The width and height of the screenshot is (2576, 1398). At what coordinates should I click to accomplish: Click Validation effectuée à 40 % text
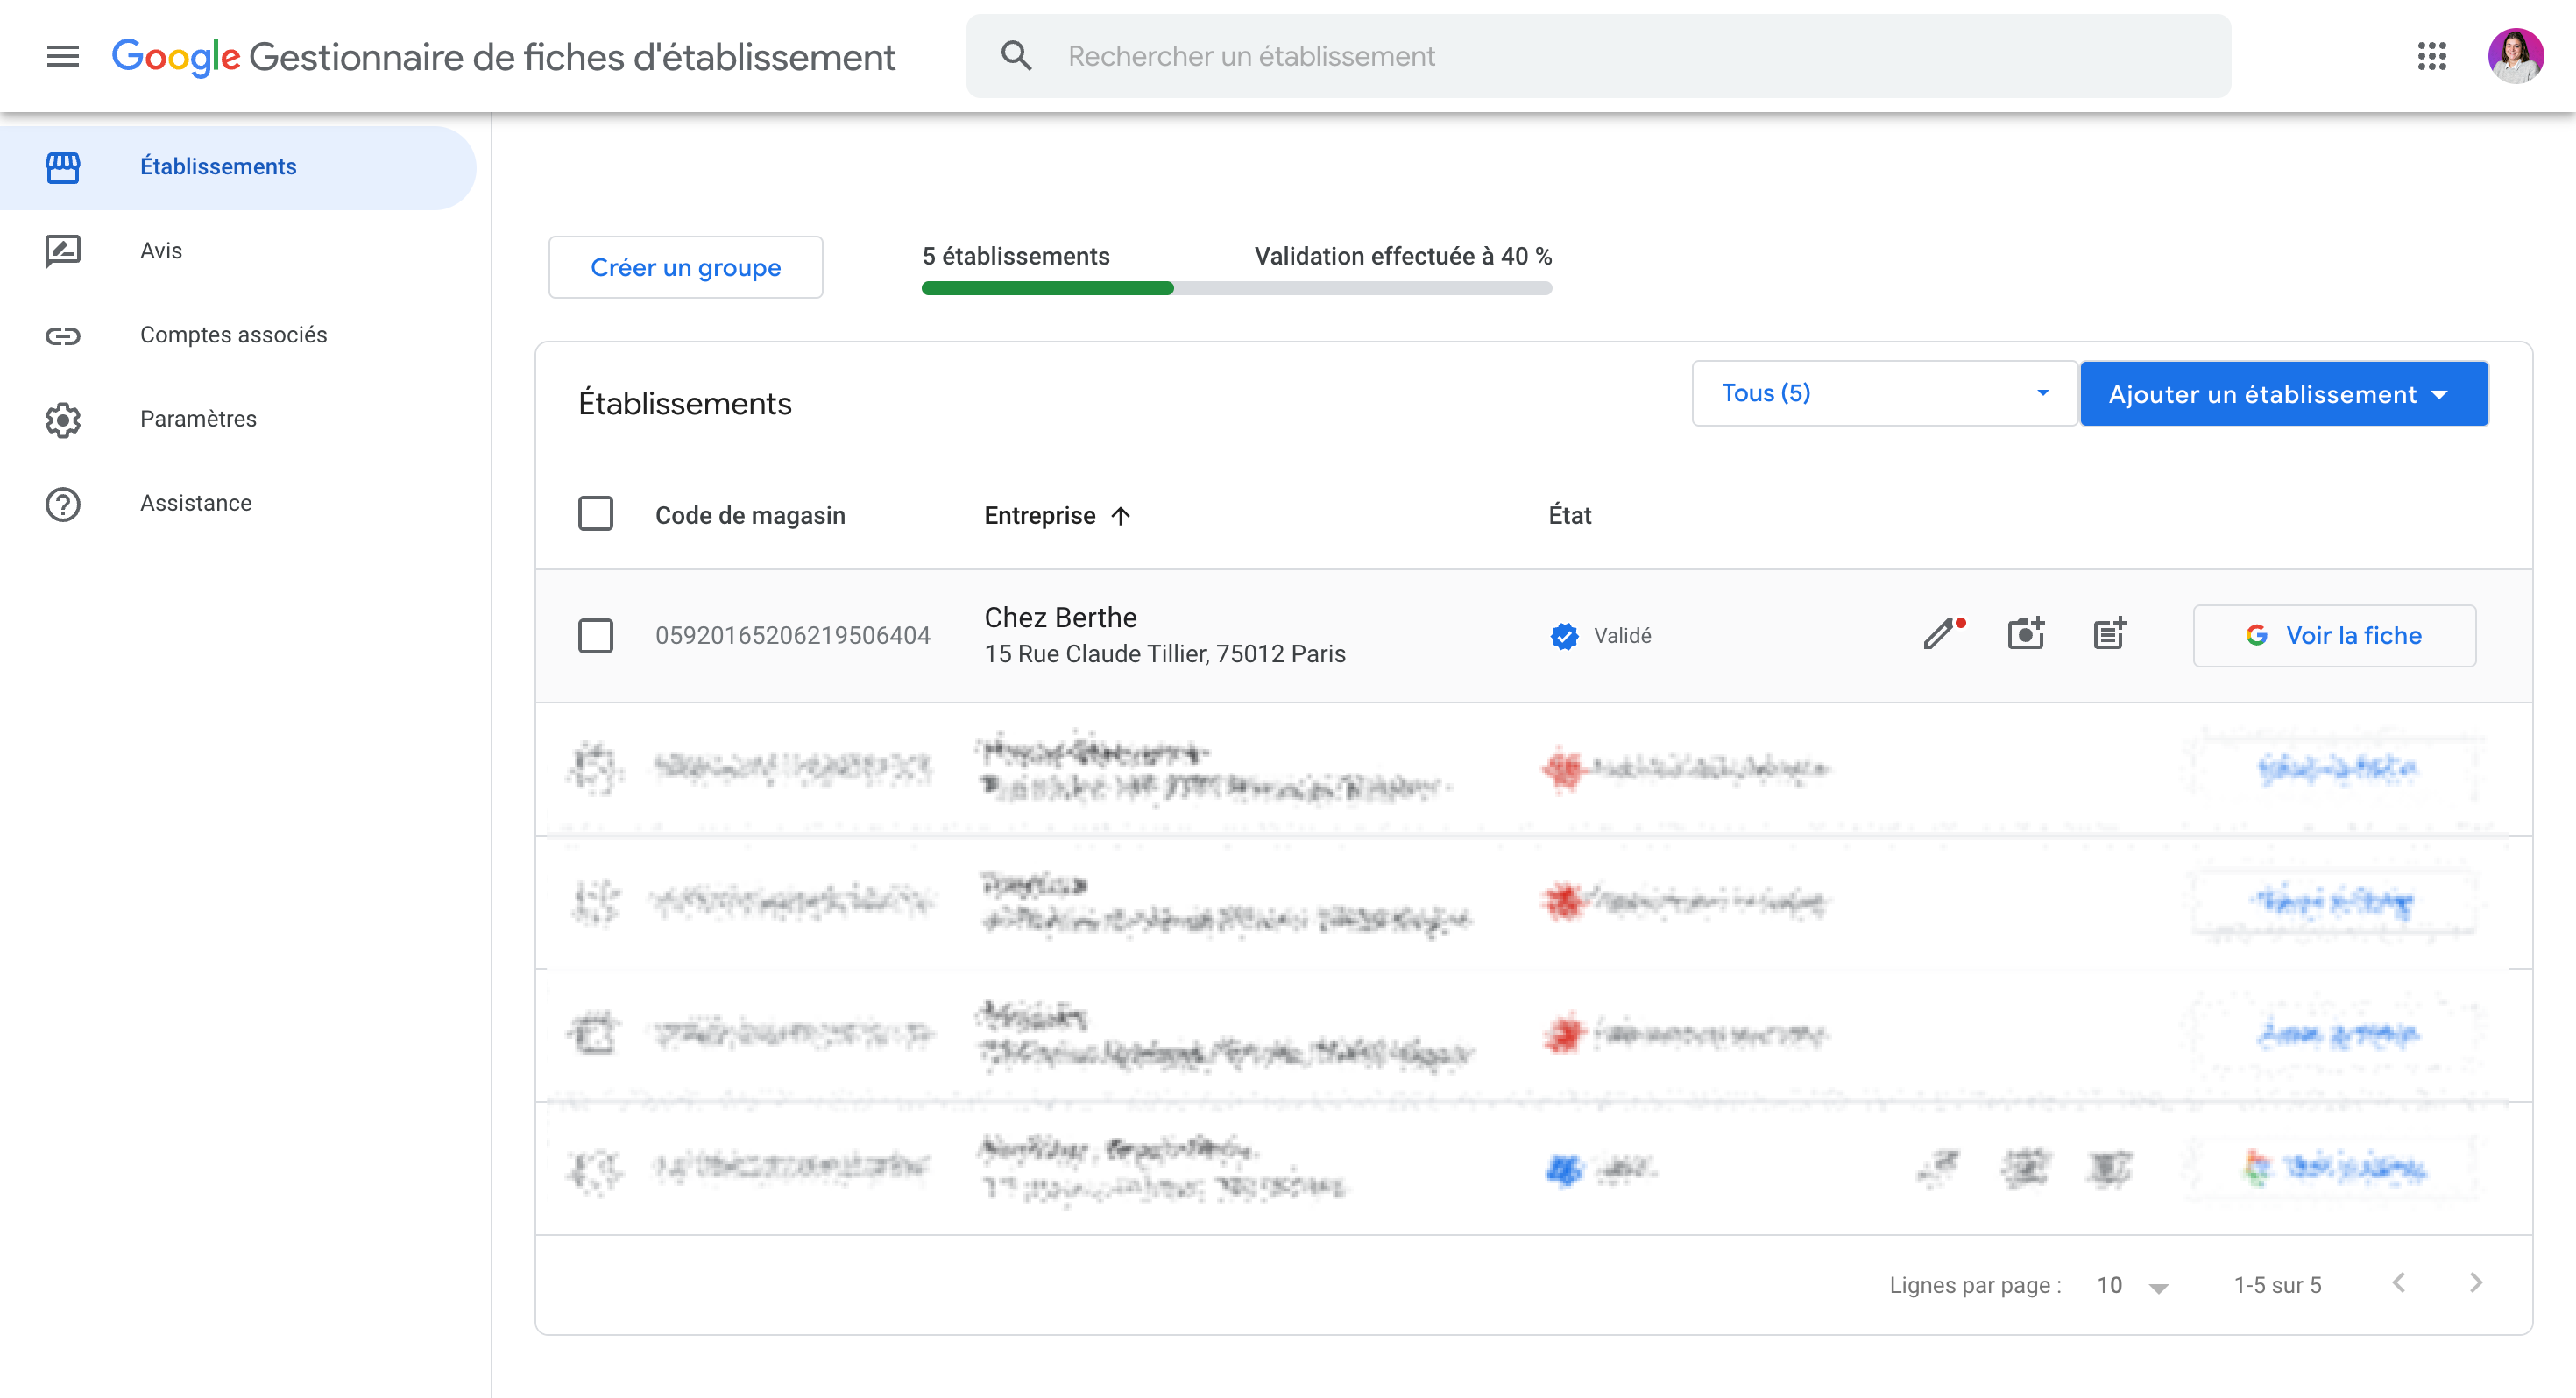click(1403, 256)
